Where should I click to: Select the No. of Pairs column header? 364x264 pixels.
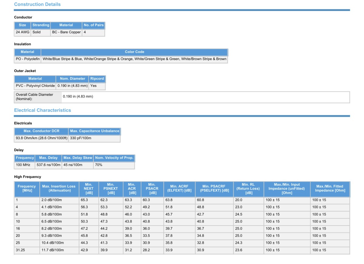click(x=93, y=25)
